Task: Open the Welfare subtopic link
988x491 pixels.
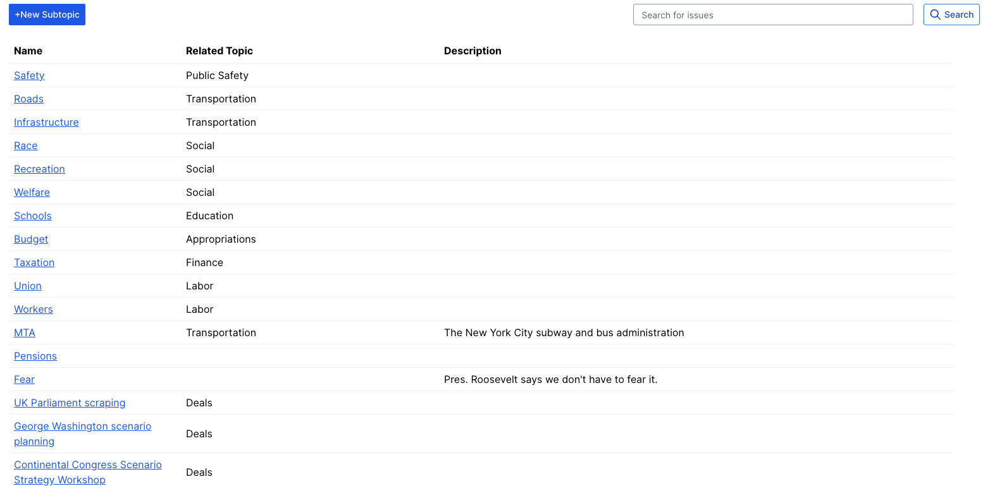Action: click(32, 192)
